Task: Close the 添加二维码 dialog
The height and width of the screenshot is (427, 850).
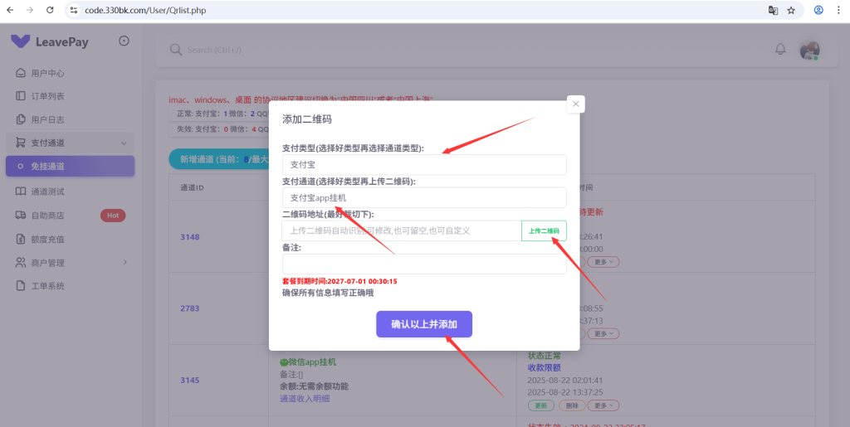Action: point(576,104)
